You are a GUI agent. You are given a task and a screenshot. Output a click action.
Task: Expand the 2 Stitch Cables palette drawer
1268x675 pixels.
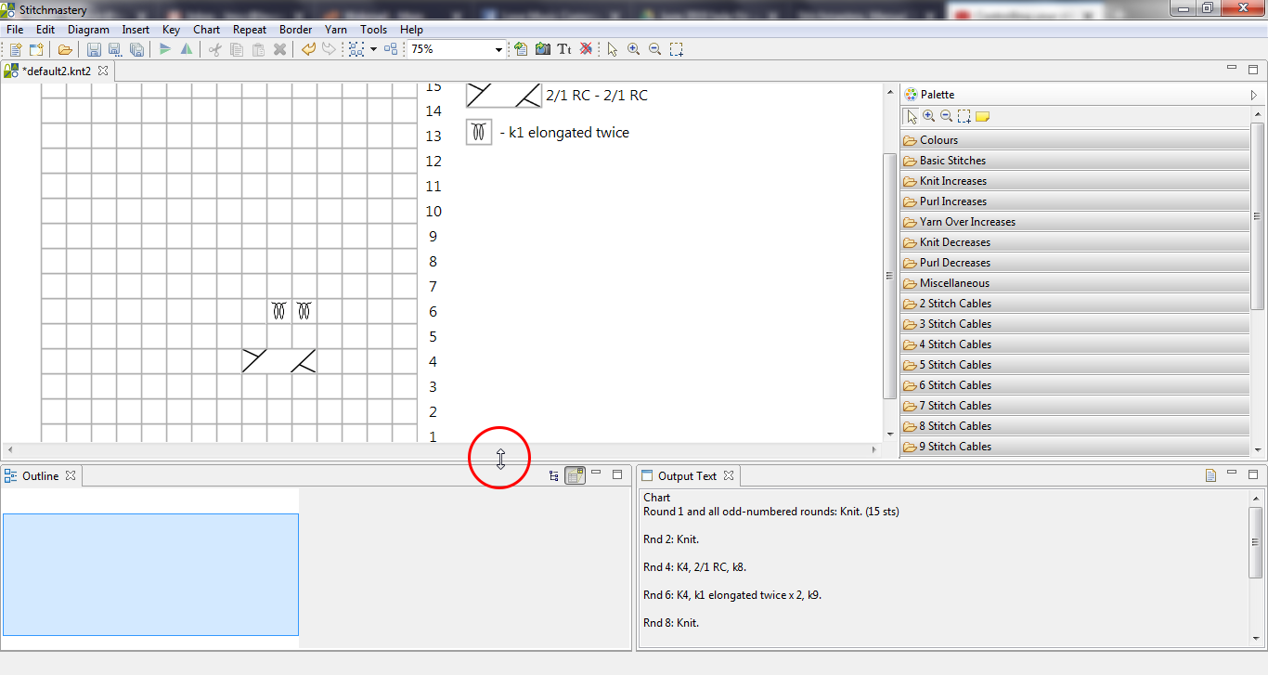(955, 304)
